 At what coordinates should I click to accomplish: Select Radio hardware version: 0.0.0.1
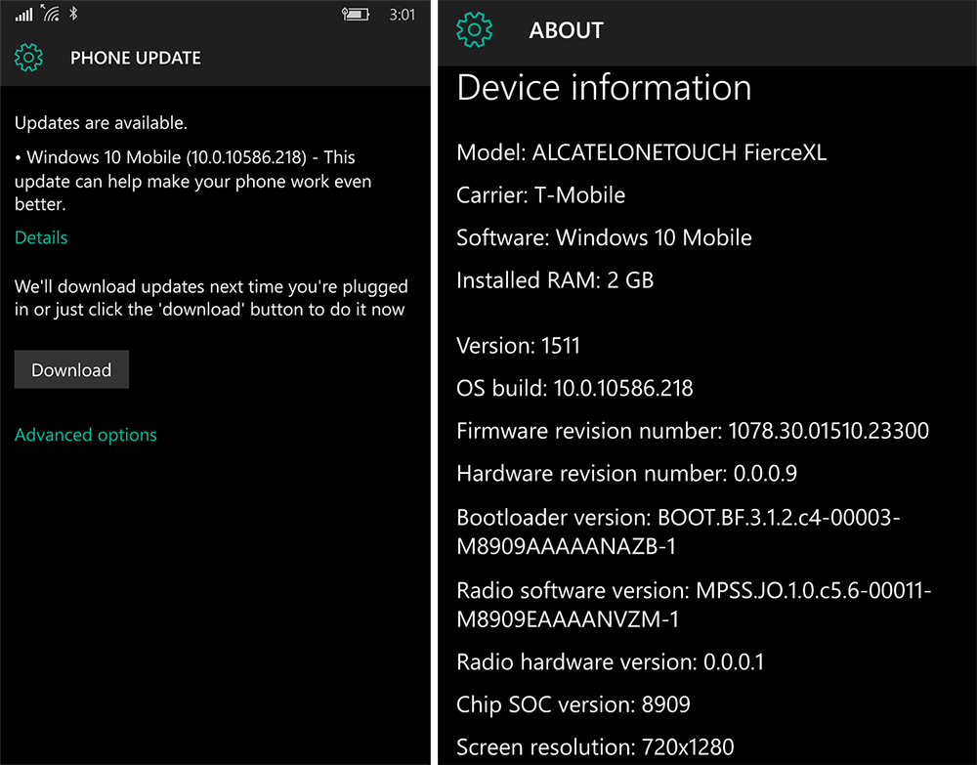click(611, 662)
